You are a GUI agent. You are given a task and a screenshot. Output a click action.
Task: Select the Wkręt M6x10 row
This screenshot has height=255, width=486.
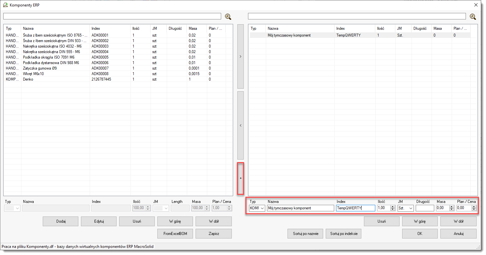click(x=55, y=74)
